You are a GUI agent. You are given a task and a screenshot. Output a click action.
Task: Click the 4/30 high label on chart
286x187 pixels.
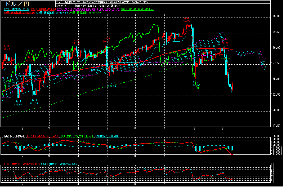[107, 40]
